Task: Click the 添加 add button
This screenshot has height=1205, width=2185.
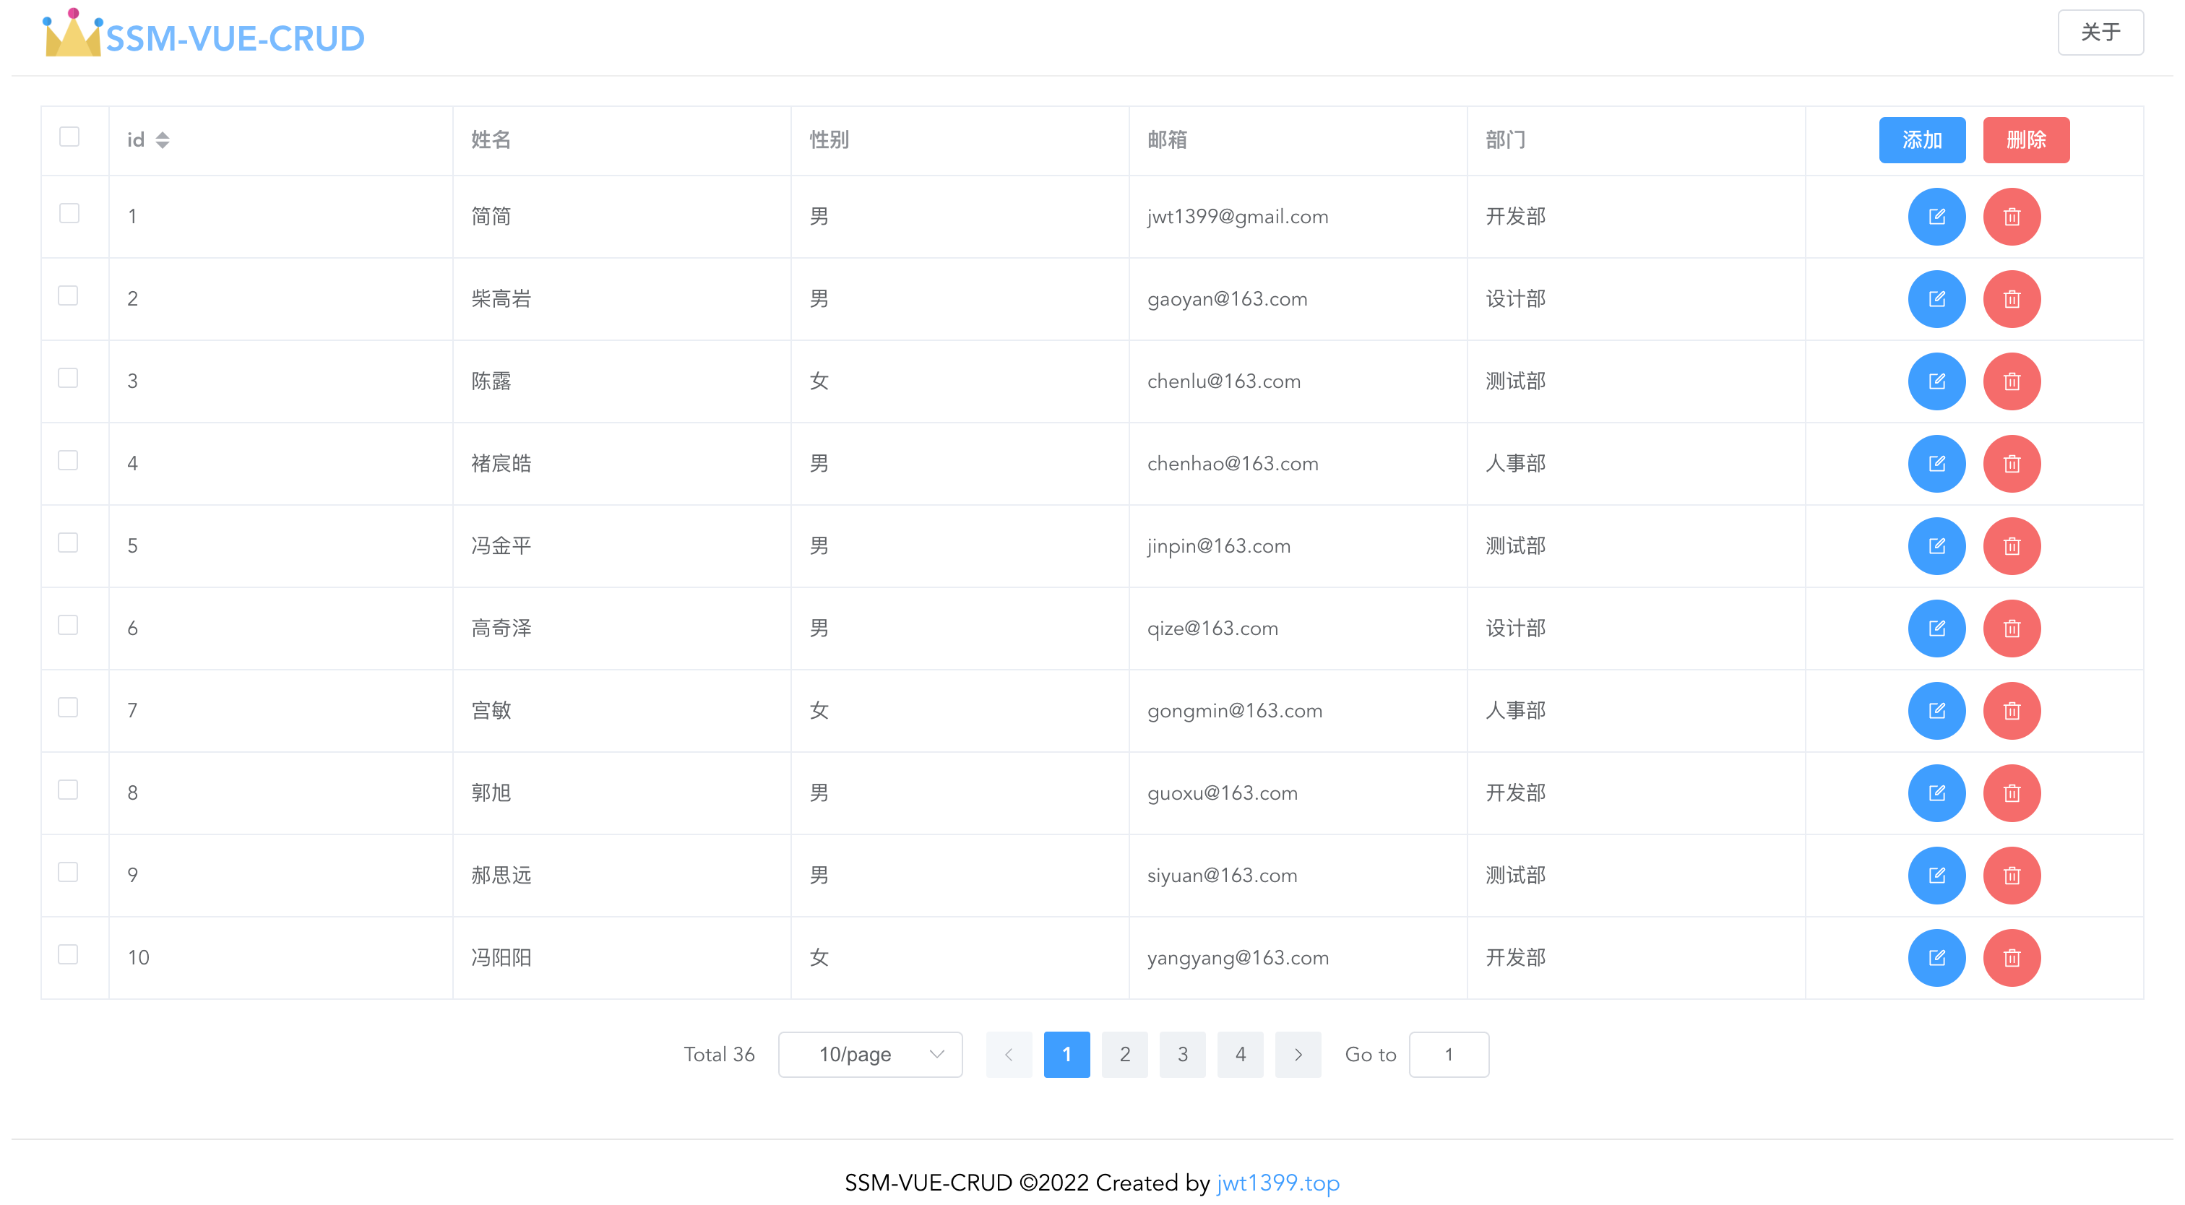Action: pyautogui.click(x=1921, y=140)
